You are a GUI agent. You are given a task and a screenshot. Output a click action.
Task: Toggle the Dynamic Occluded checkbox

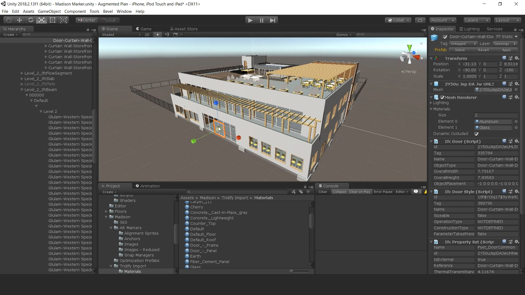(476, 134)
